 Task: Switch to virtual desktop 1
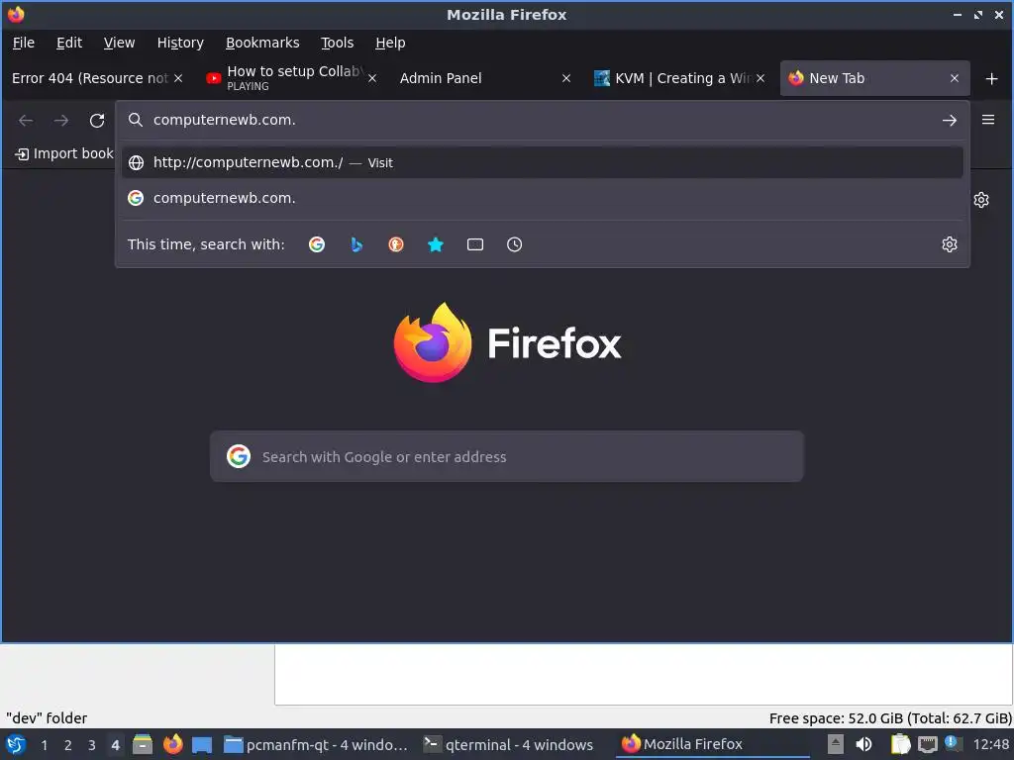click(x=44, y=745)
